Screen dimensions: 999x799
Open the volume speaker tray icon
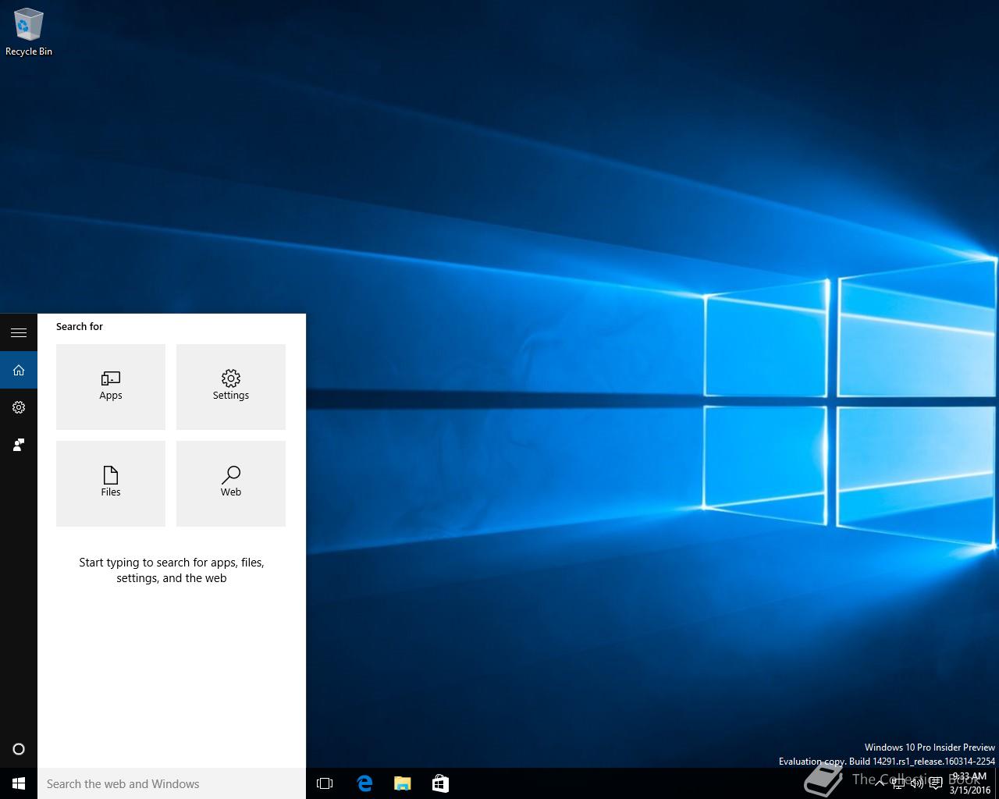click(917, 783)
